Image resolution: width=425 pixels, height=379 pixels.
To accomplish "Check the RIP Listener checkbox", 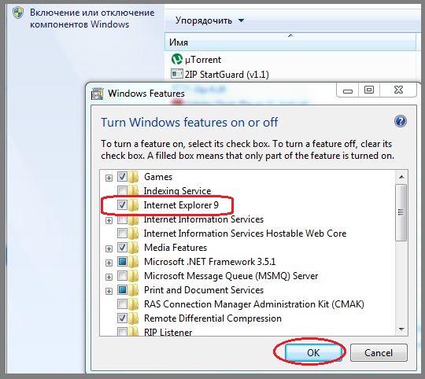I will point(122,332).
